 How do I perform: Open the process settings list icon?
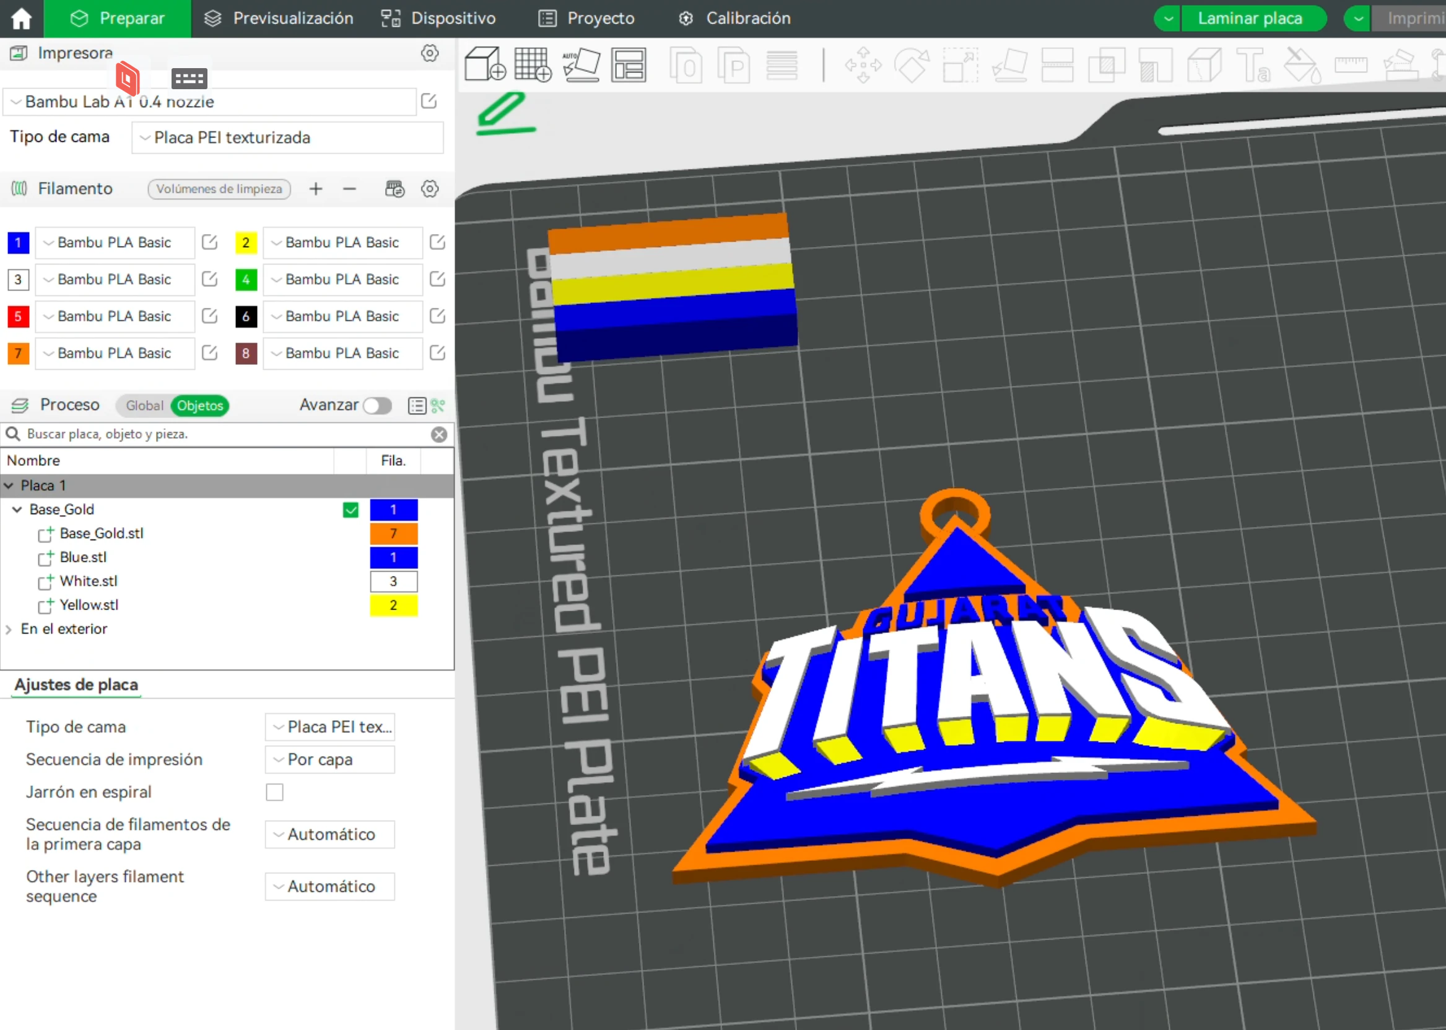(x=417, y=405)
